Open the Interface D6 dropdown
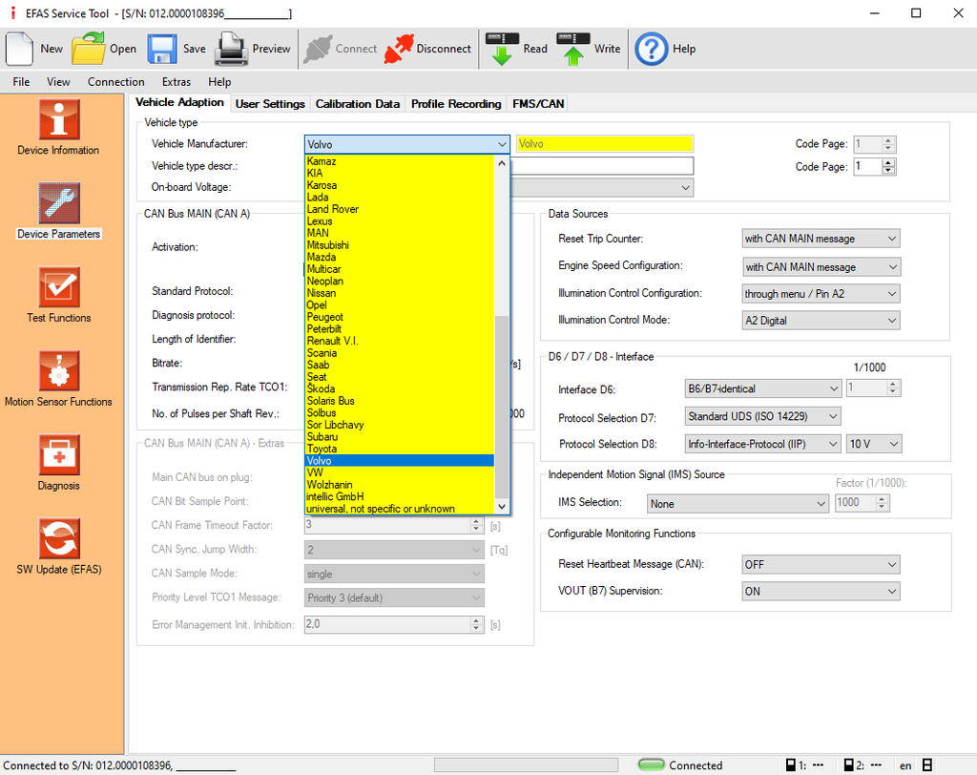Image resolution: width=977 pixels, height=775 pixels. coord(763,388)
